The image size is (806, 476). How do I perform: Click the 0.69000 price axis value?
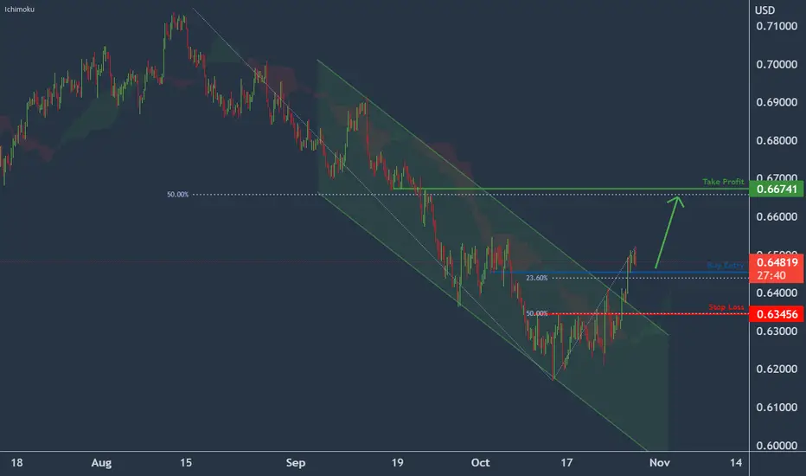[777, 102]
